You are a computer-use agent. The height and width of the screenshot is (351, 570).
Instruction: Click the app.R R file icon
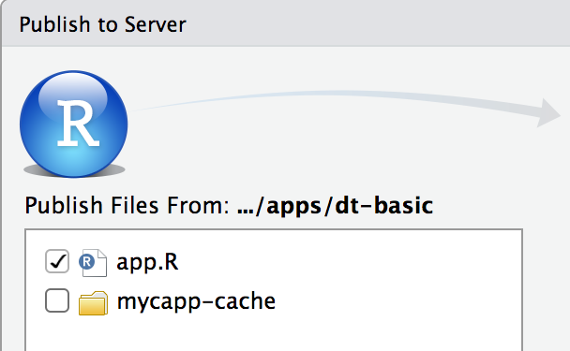(x=93, y=263)
